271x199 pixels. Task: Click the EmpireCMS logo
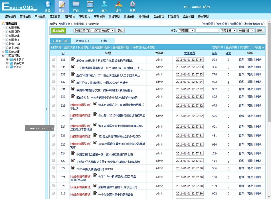pos(20,7)
